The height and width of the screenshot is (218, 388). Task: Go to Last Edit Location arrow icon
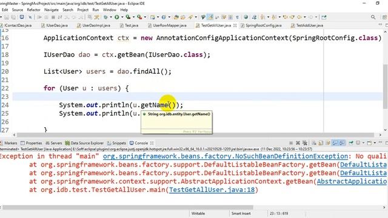(x=285, y=17)
